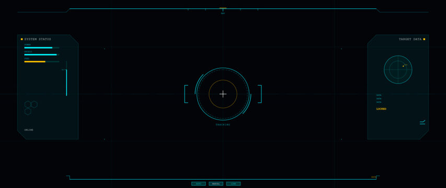The image size is (446, 188).
Task: Click the ONLINE status text
Action: click(x=29, y=130)
